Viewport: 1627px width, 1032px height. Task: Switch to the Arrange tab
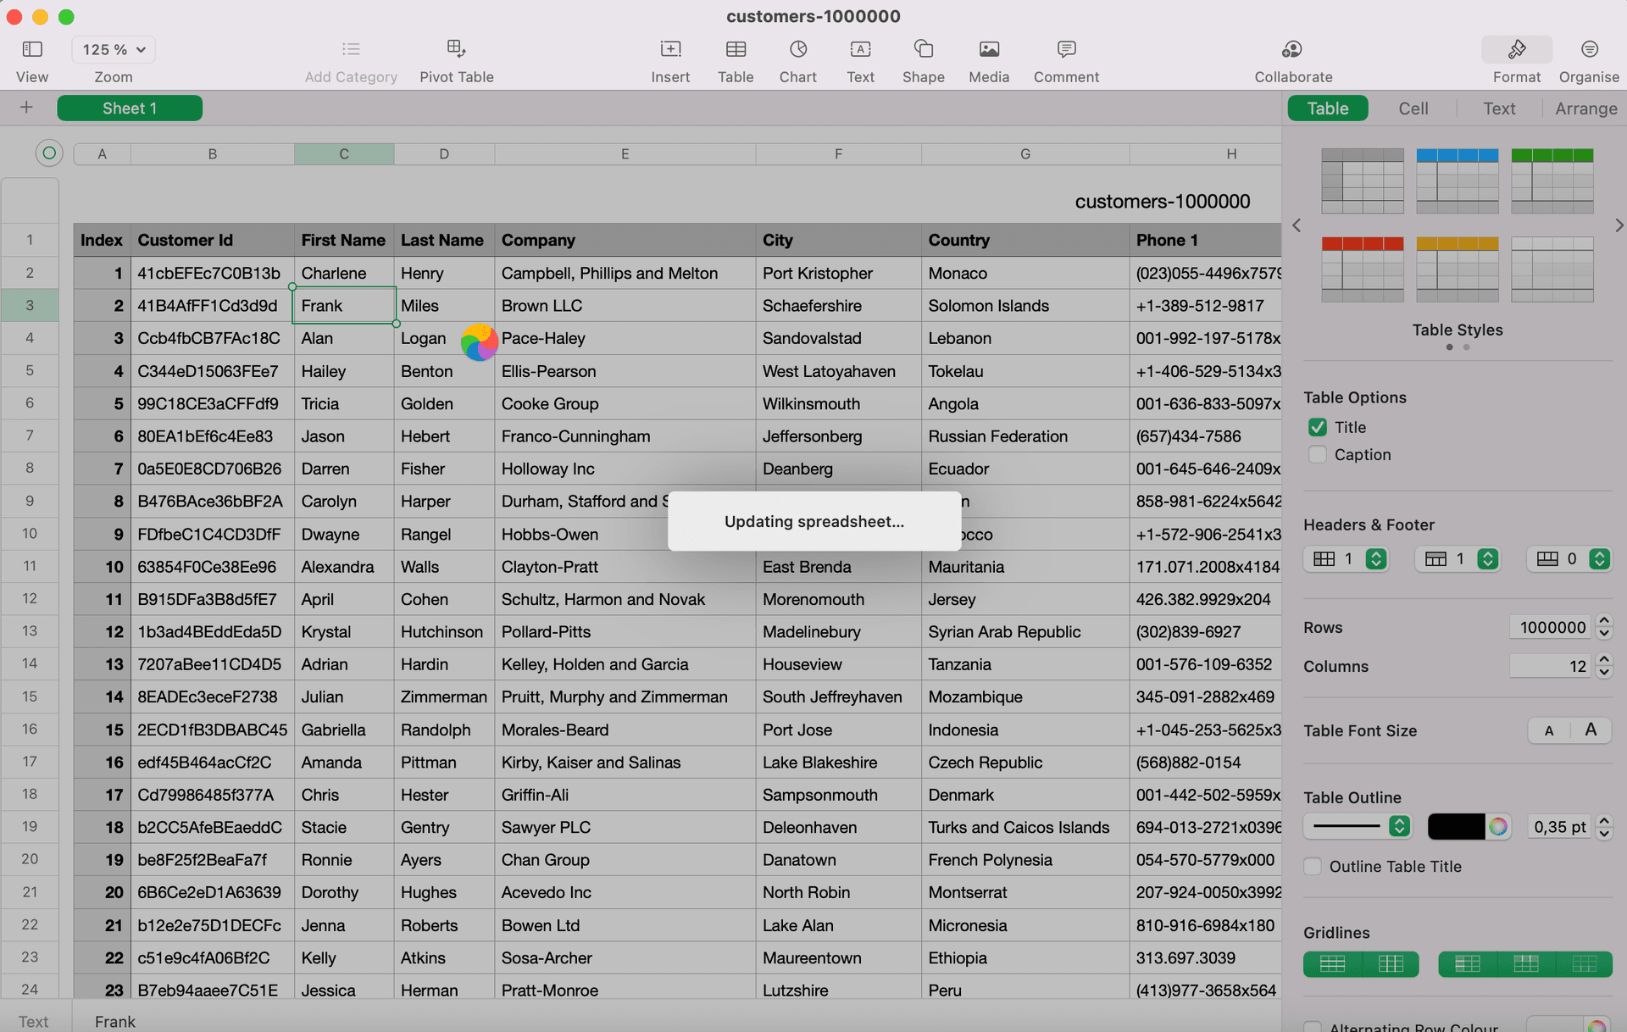click(1585, 108)
